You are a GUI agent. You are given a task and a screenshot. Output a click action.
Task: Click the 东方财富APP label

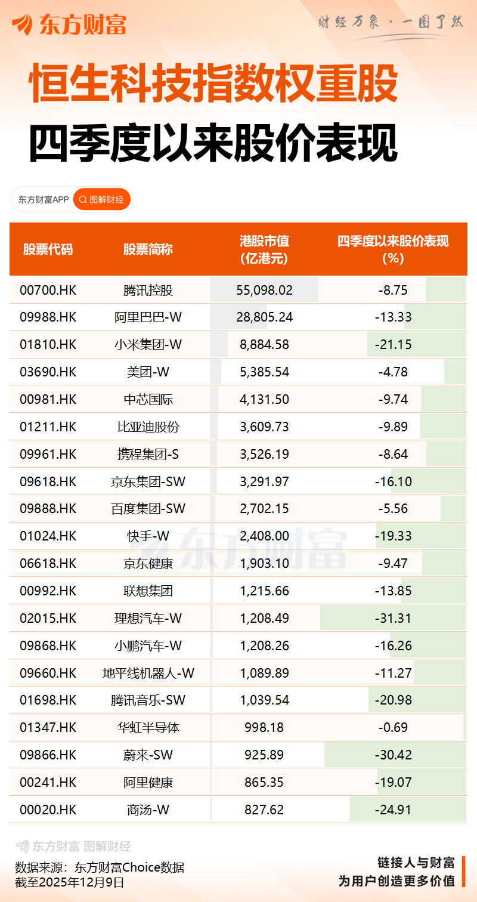tap(44, 199)
